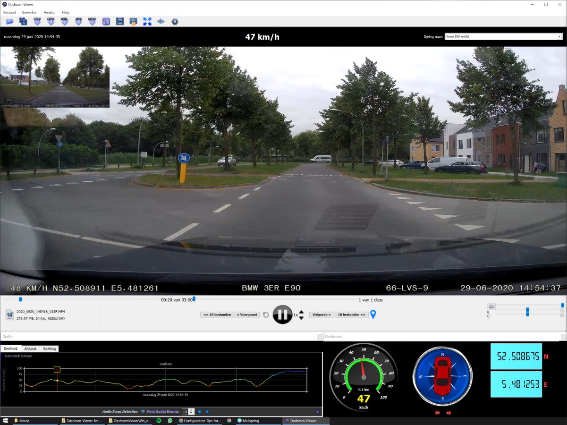
Task: Click the second toolbar icon with stacked files
Action: coord(23,21)
